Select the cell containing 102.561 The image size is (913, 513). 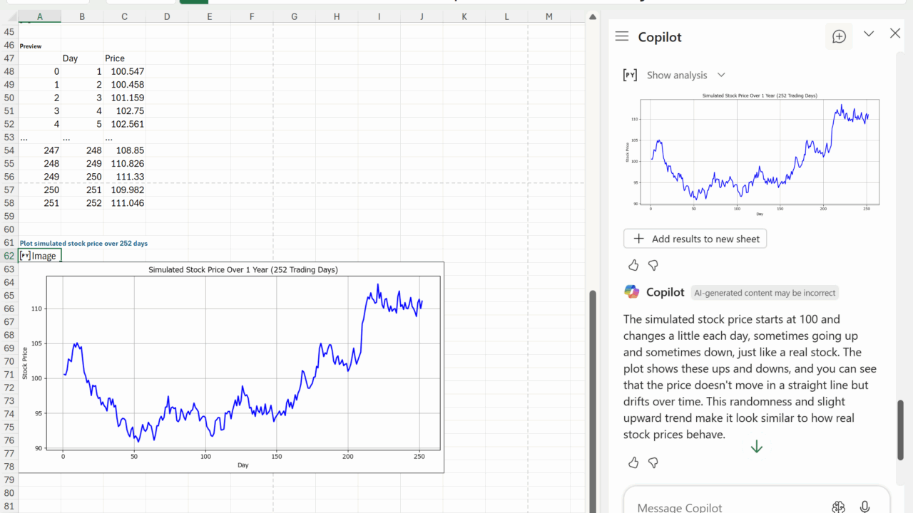[124, 124]
